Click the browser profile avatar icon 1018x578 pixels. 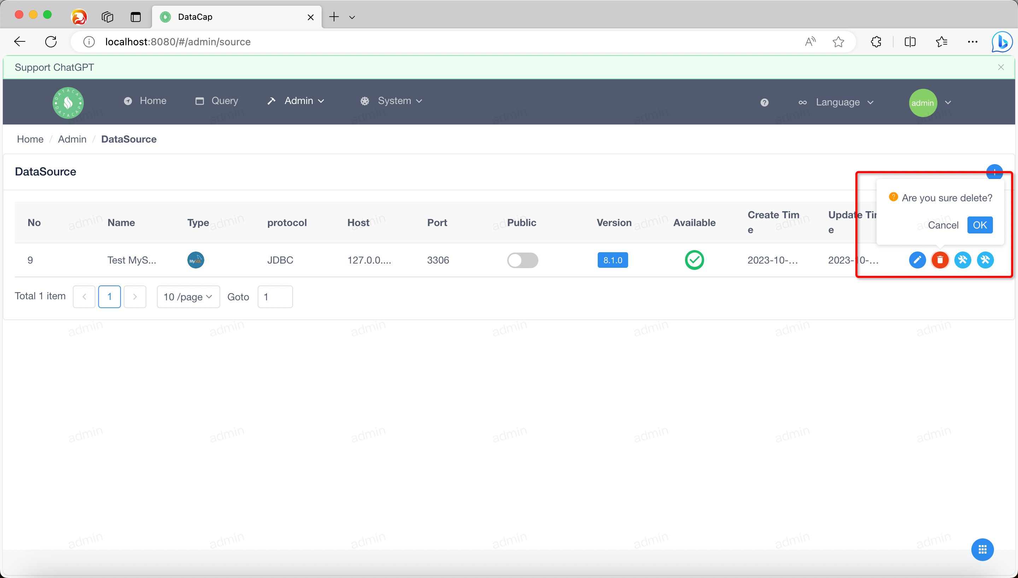tap(79, 17)
